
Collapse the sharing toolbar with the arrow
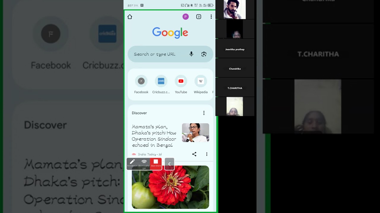(x=169, y=164)
